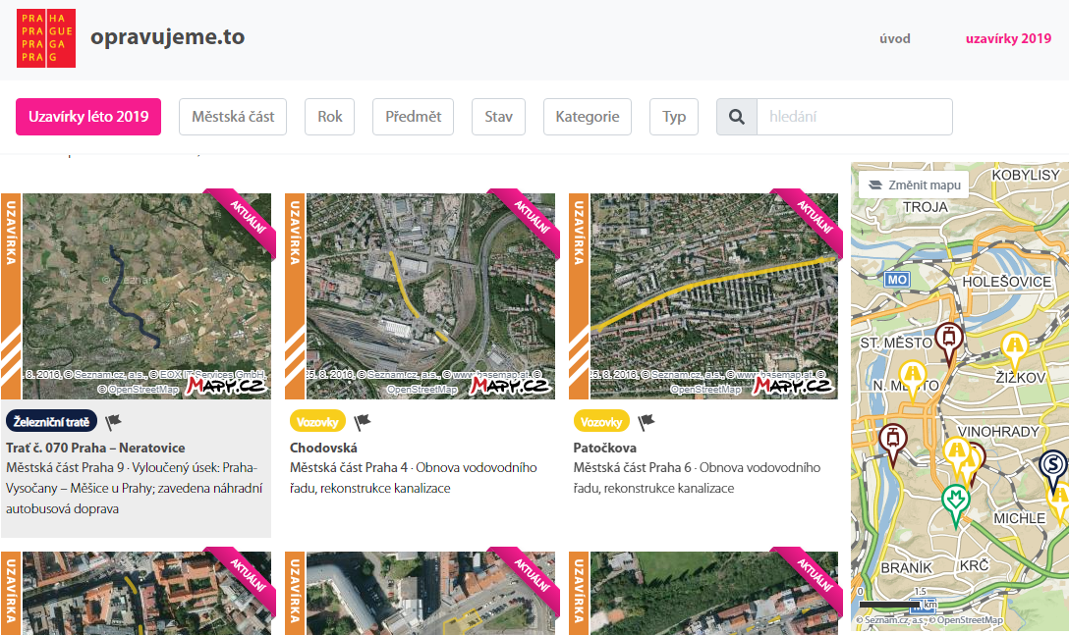Click the magnifier search icon

pos(736,117)
